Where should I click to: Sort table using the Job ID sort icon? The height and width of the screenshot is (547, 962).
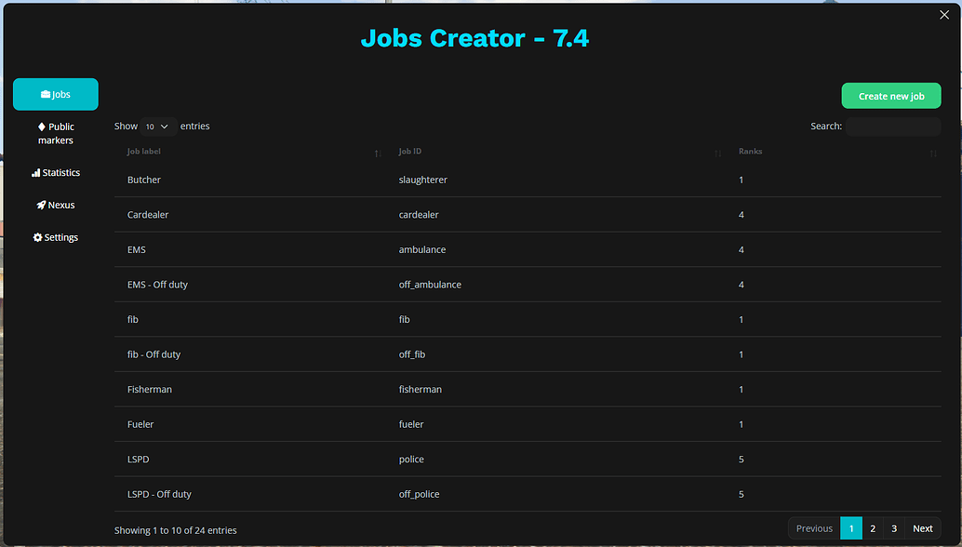[x=717, y=153]
